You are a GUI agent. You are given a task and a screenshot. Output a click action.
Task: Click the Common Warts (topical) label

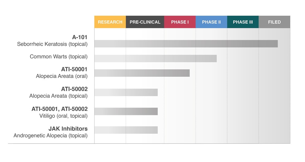(59, 57)
